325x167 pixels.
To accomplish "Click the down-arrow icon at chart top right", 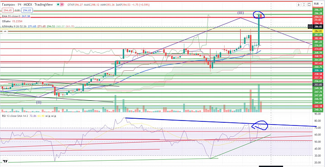I will [298, 5].
